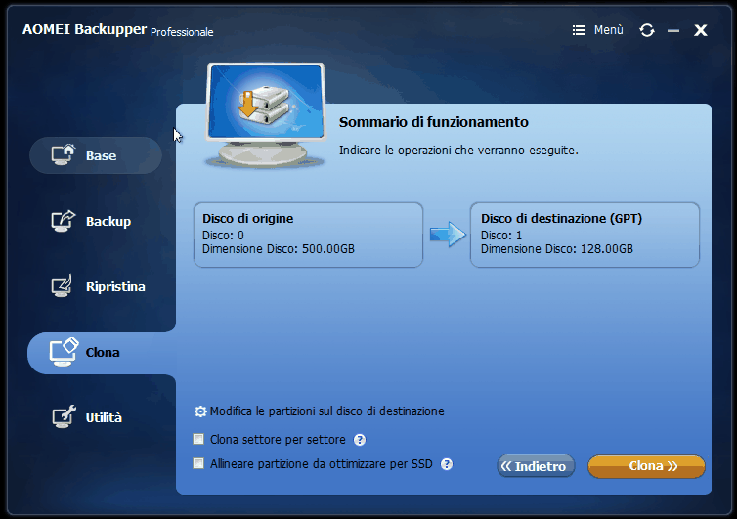Click the refresh arrows icon
Viewport: 737px width, 519px height.
click(647, 30)
